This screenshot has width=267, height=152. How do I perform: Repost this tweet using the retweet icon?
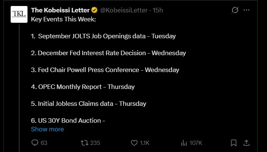85,143
